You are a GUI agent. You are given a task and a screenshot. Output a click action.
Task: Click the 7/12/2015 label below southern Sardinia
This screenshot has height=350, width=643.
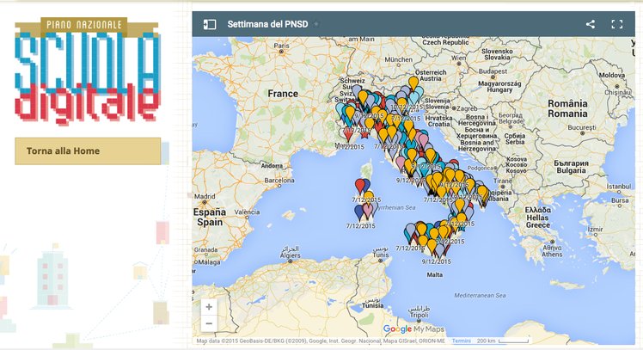click(360, 225)
